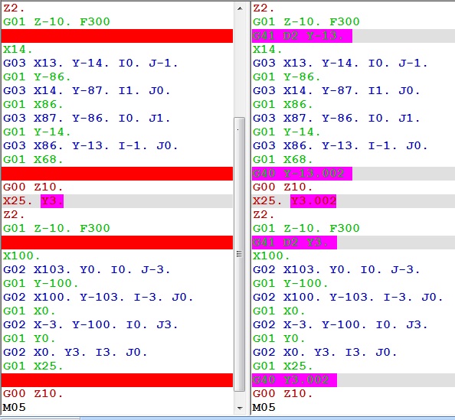Click the G00 Z10. last line in left pane
The height and width of the screenshot is (420, 455).
[33, 394]
